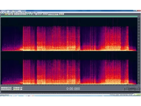The width and height of the screenshot is (141, 106).
Task: Open the File menu
Action: coord(1,12)
